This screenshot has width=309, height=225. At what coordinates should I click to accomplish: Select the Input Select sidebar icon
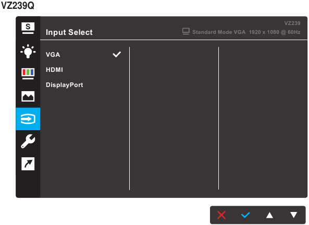click(28, 119)
